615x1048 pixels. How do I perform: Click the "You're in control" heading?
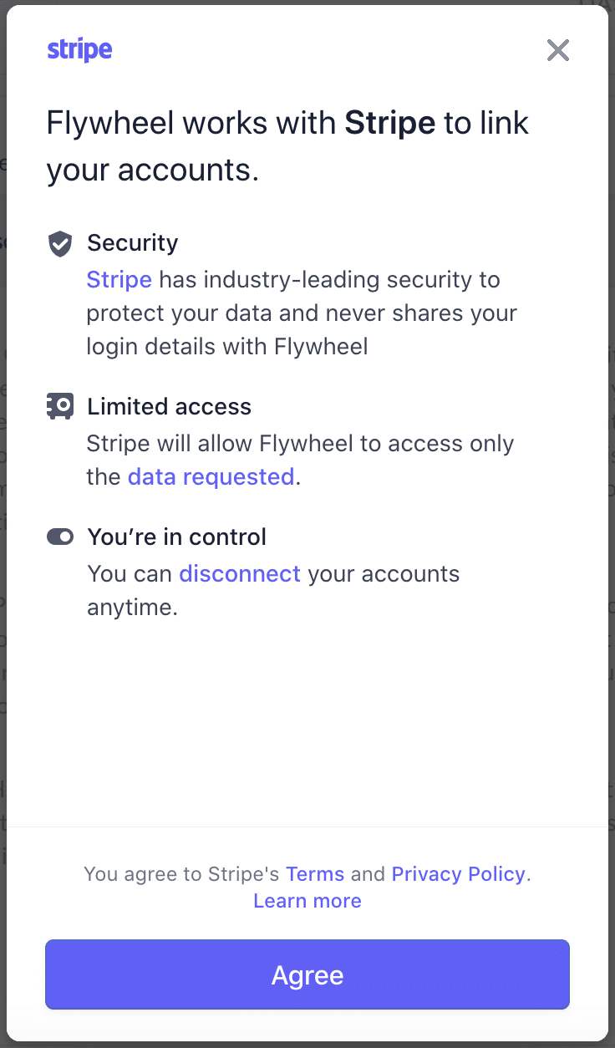[176, 537]
